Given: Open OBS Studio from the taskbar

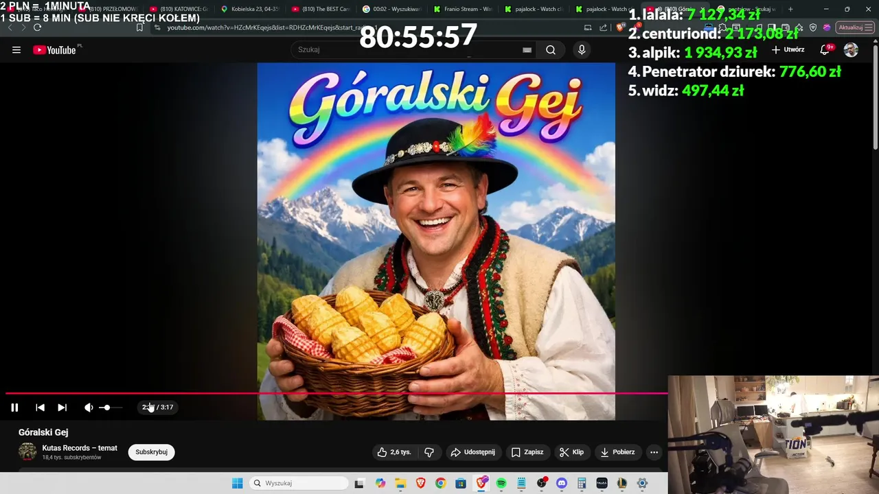Looking at the screenshot, I should coord(542,483).
